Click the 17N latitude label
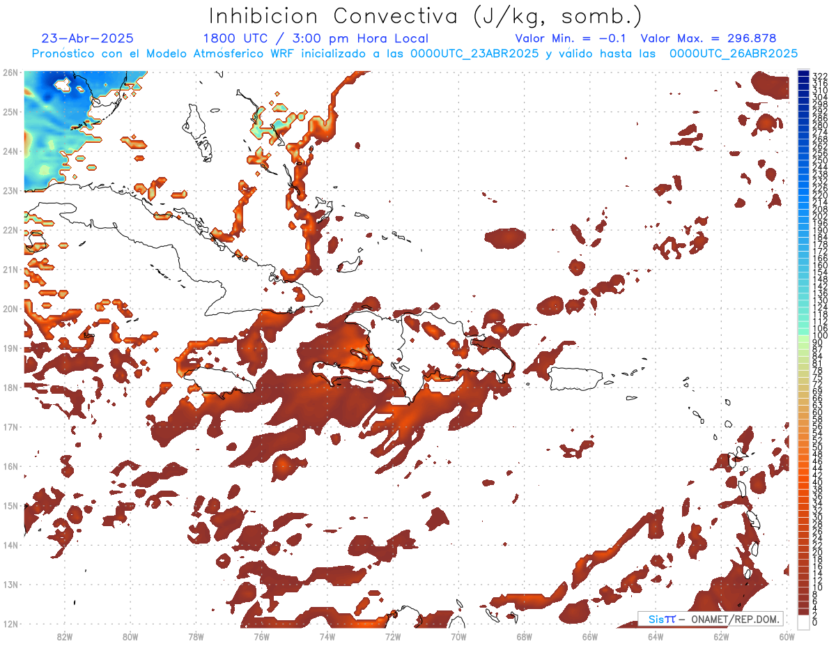The image size is (836, 646). click(x=10, y=426)
